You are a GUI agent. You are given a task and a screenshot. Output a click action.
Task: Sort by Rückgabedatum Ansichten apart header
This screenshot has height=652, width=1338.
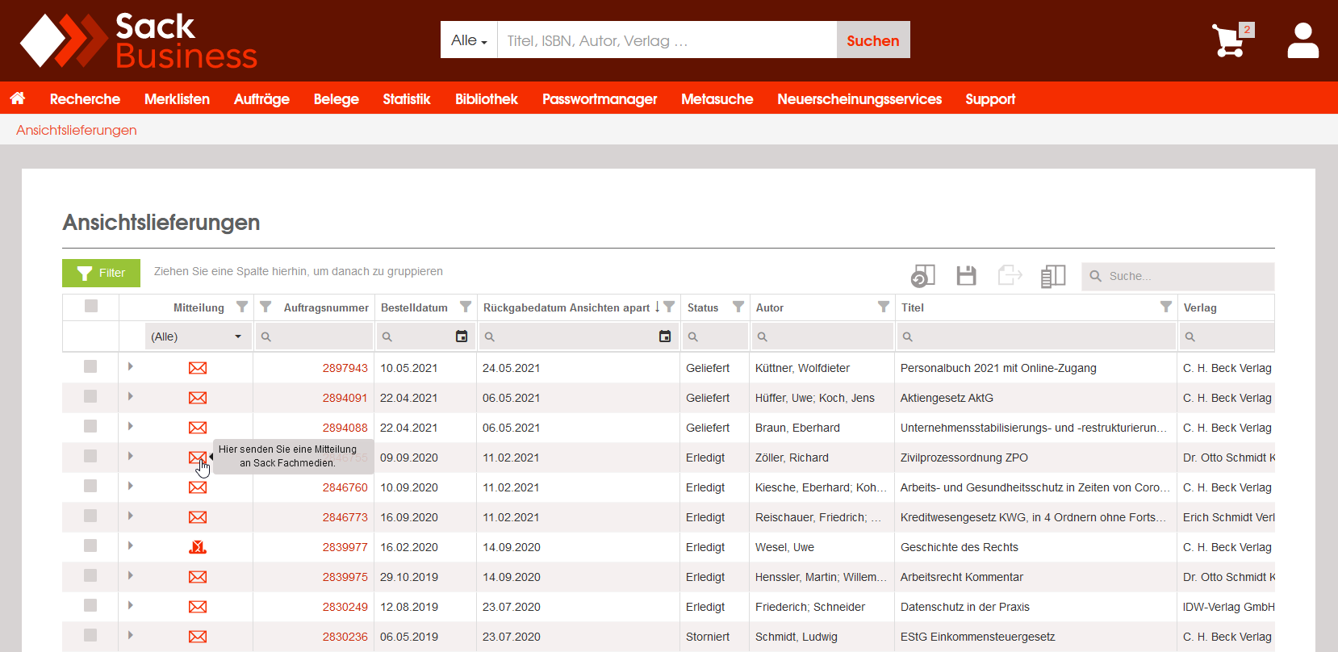pyautogui.click(x=566, y=307)
